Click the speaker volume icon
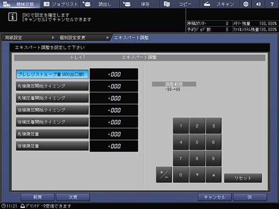 258,4
